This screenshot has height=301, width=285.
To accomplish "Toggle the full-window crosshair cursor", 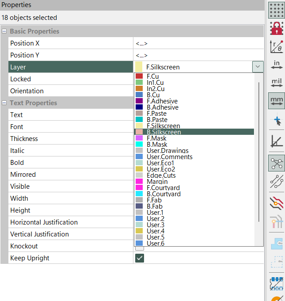I will click(x=277, y=120).
